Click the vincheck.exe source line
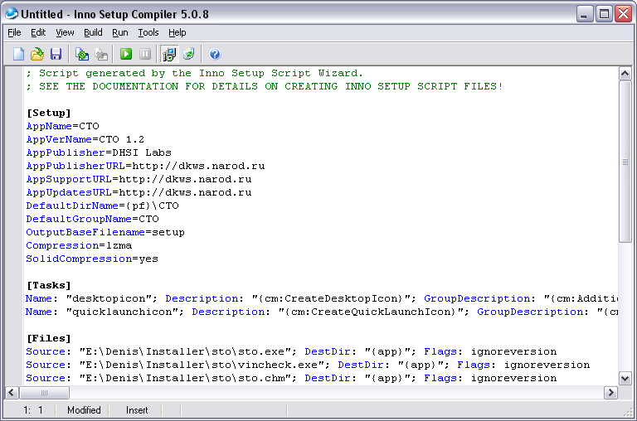637x421 pixels. (x=308, y=365)
